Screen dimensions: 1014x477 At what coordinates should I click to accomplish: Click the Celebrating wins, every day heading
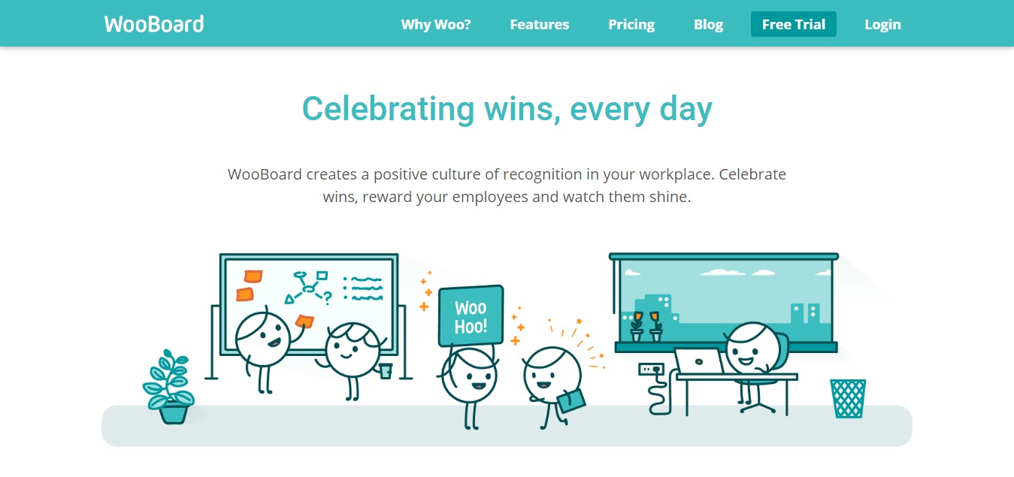[x=507, y=109]
